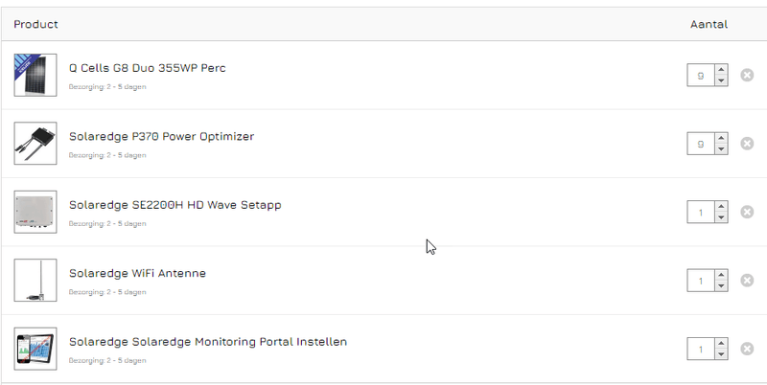Increase Solaredge P370 Power Optimizer quantity

(x=721, y=139)
